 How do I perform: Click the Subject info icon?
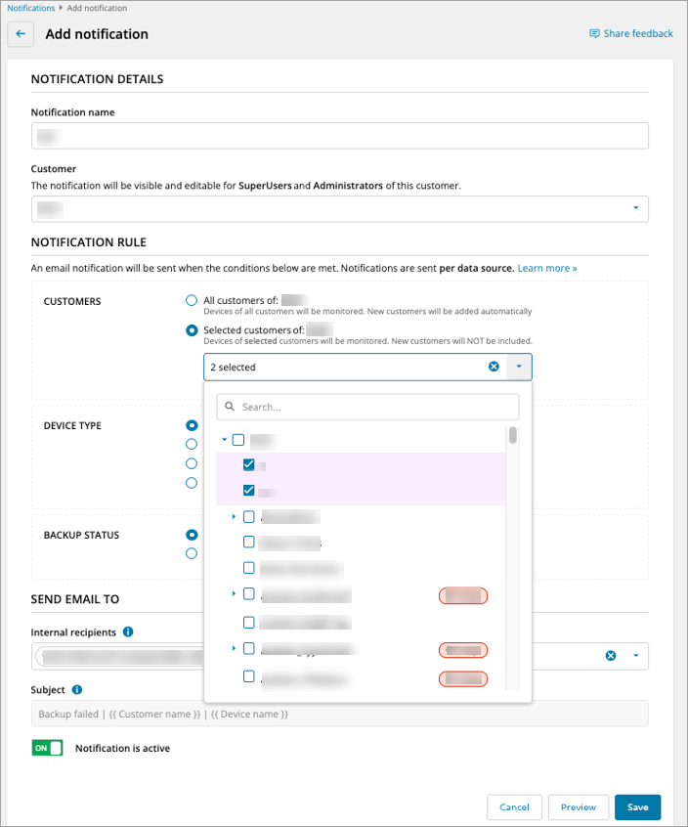(x=77, y=689)
